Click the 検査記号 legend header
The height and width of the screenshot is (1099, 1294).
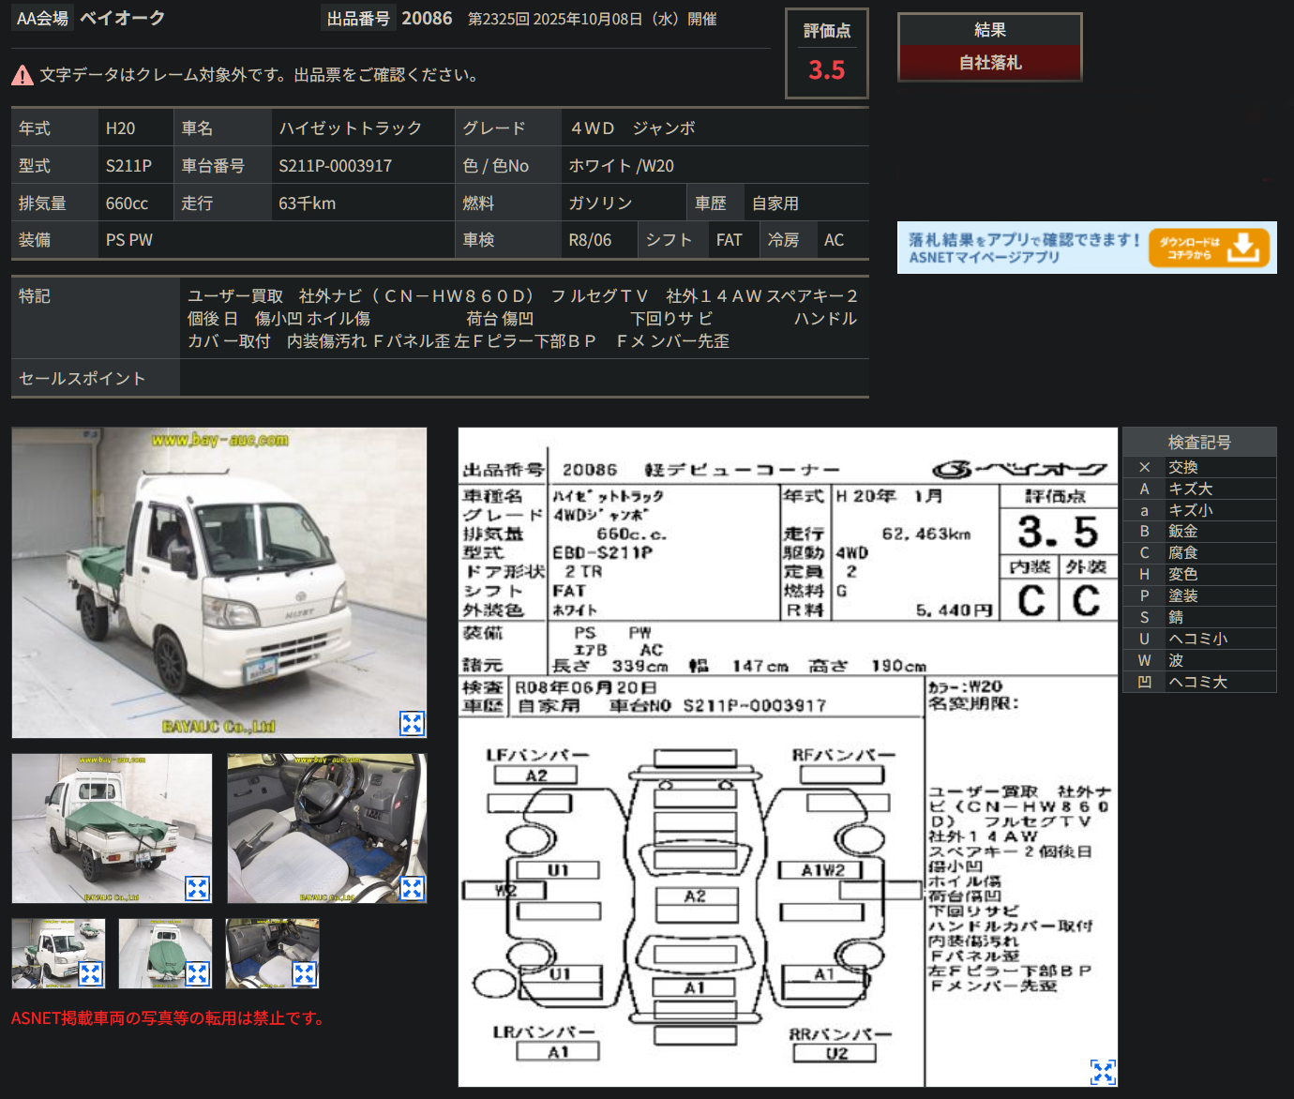[x=1199, y=442]
